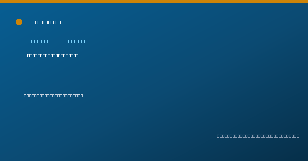The height and width of the screenshot is (161, 308).
Task: Click the gray footer text line
Action: 258,136
